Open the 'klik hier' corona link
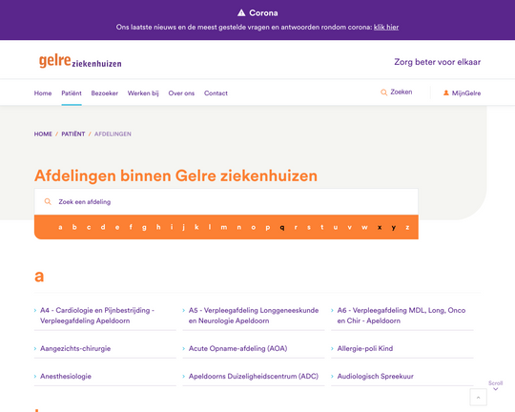515x412 pixels. tap(386, 28)
